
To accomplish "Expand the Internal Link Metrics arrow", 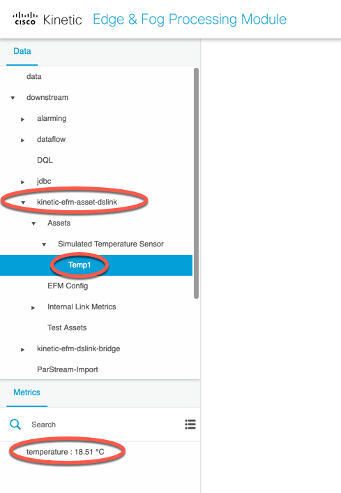I will click(x=33, y=307).
